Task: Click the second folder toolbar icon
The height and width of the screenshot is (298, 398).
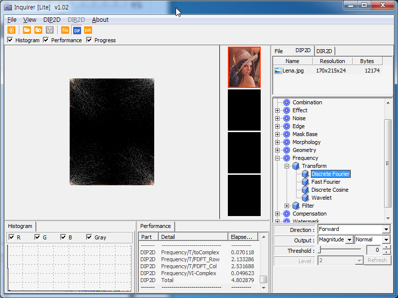Action: (x=38, y=30)
